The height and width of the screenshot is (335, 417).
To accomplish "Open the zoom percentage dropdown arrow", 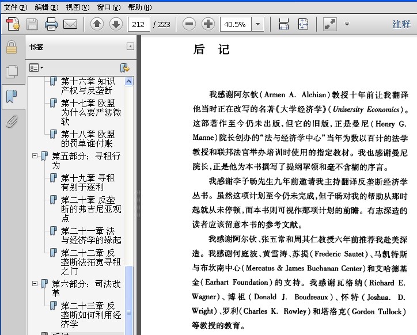I will [258, 24].
